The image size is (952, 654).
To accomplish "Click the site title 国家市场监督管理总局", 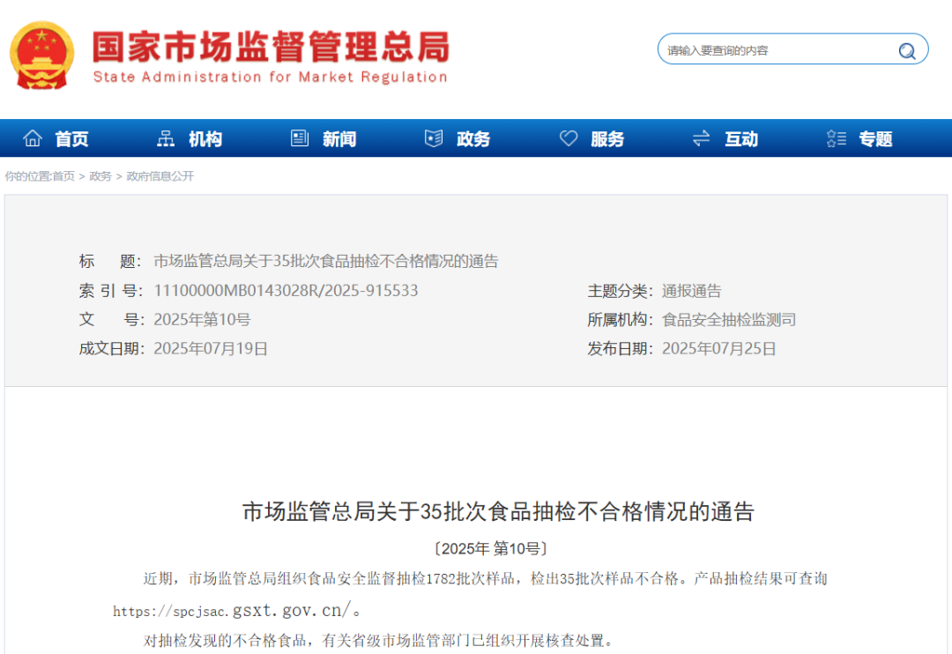I will (x=271, y=47).
